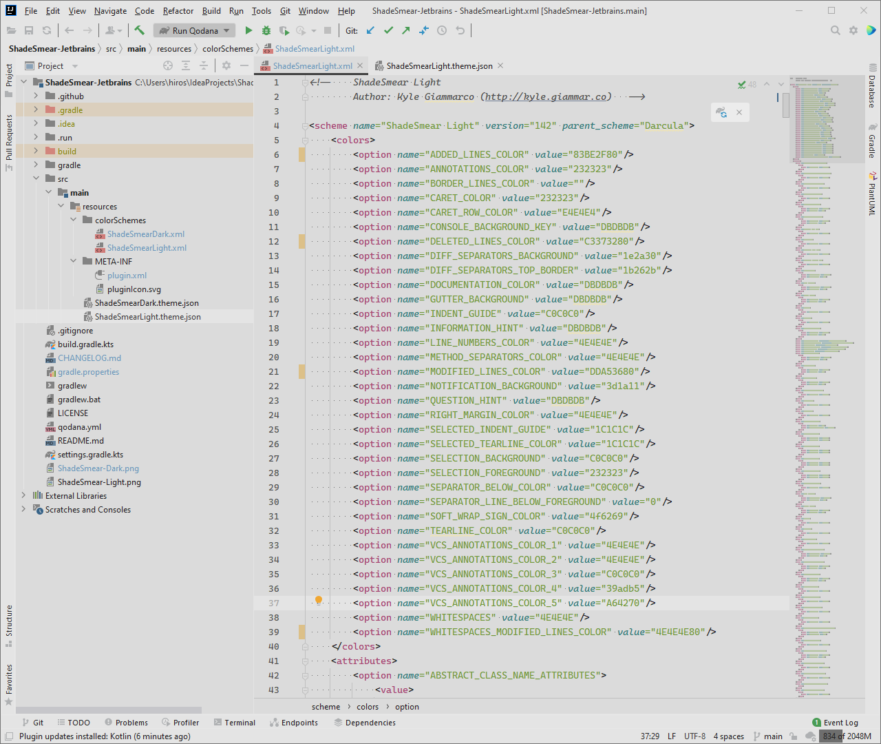Viewport: 881px width, 744px height.
Task: Open Project panel options gear
Action: coord(226,65)
